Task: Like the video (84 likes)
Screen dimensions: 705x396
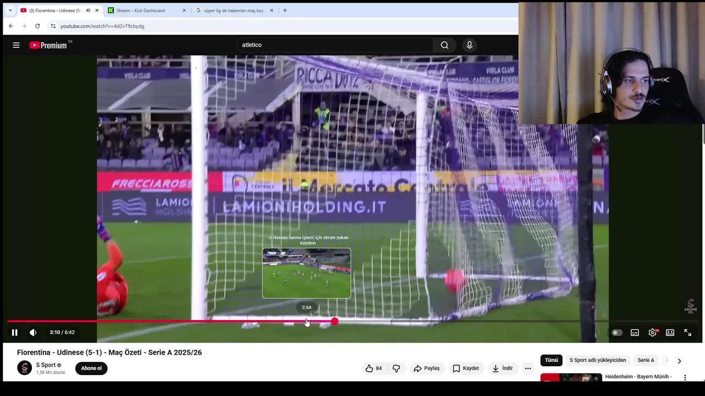Action: tap(373, 369)
